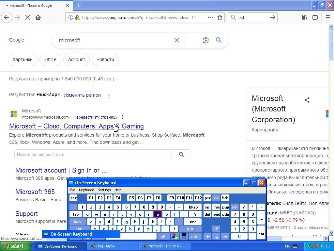The width and height of the screenshot is (334, 251).
Task: Click the Google logo link
Action: click(x=16, y=40)
